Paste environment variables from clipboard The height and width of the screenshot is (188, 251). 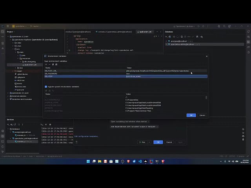click(56, 64)
